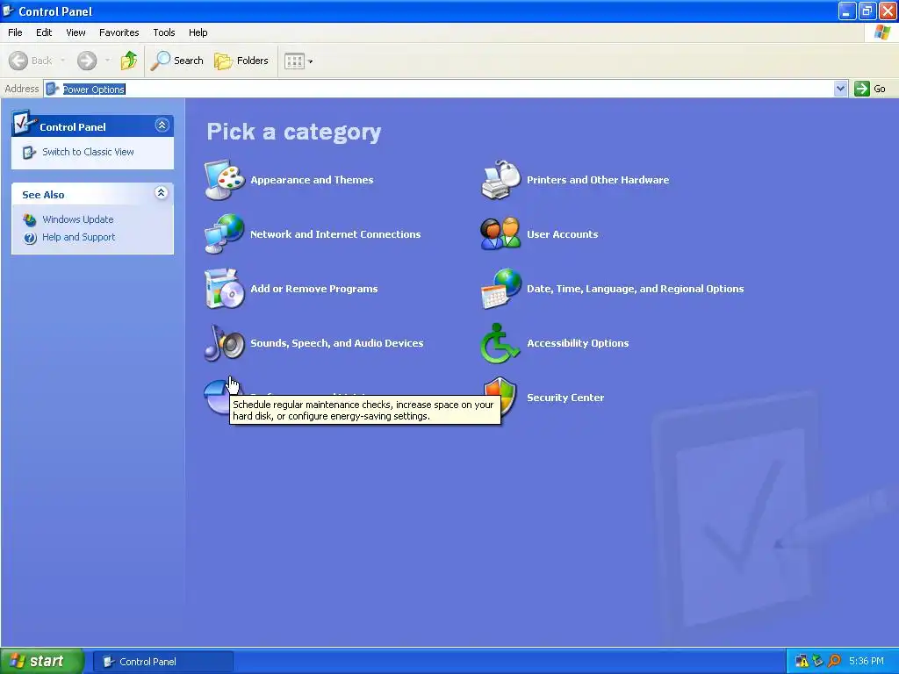The width and height of the screenshot is (899, 674).
Task: Click the Control Panel title bar icon
Action: pyautogui.click(x=8, y=11)
